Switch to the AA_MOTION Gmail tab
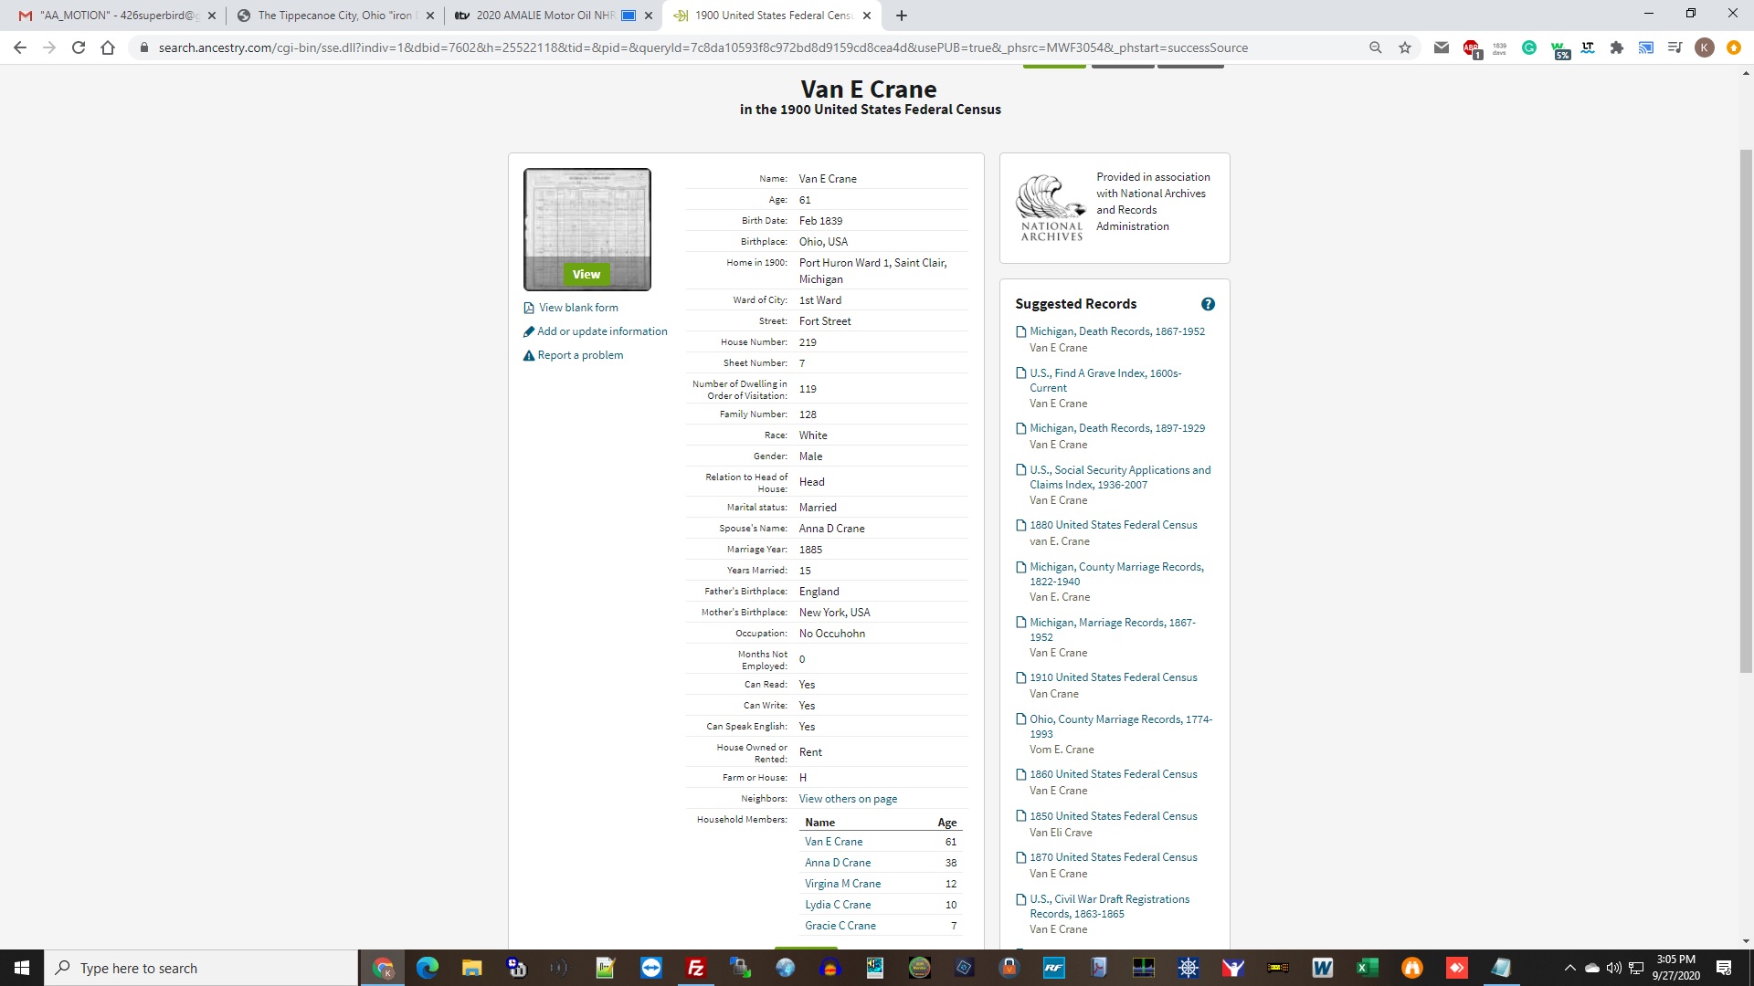1754x986 pixels. point(119,16)
